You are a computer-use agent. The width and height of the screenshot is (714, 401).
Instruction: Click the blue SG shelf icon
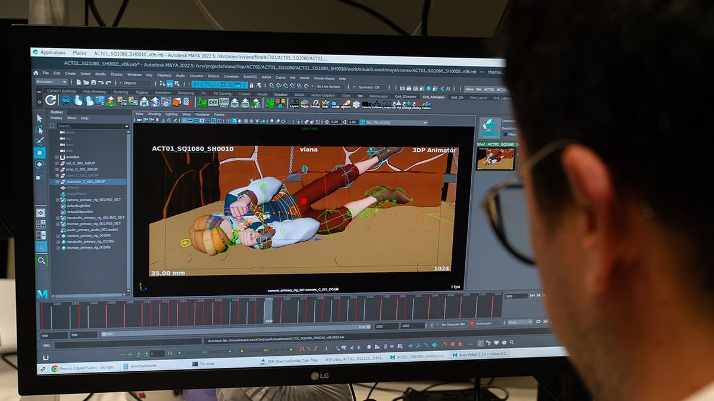(x=65, y=101)
